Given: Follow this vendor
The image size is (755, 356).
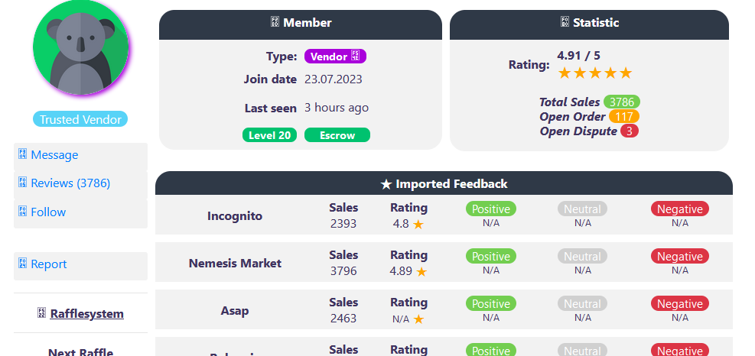Looking at the screenshot, I should click(x=48, y=212).
